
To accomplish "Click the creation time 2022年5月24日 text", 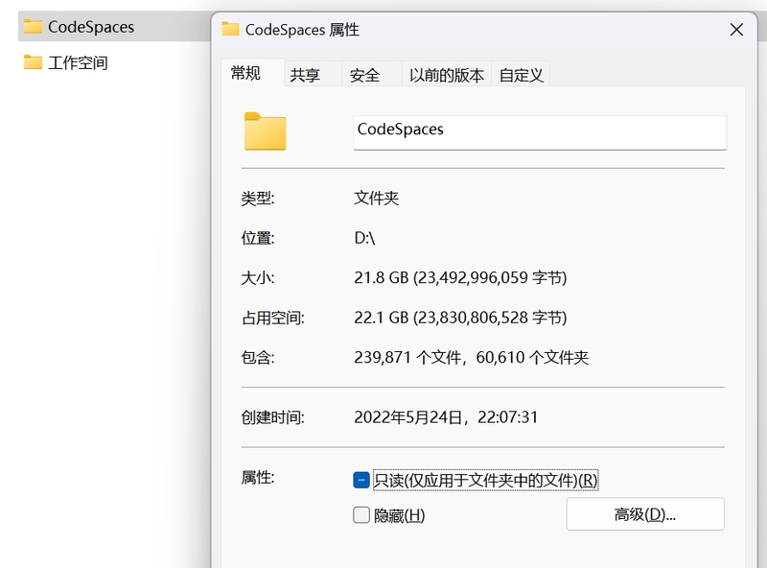I will click(x=446, y=417).
